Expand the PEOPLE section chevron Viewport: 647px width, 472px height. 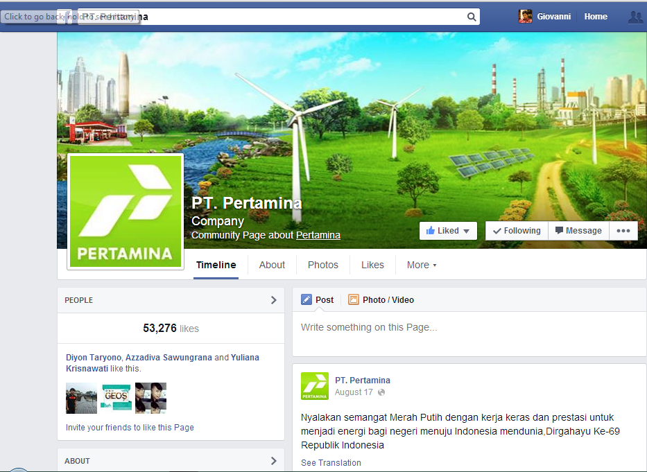[x=274, y=300]
